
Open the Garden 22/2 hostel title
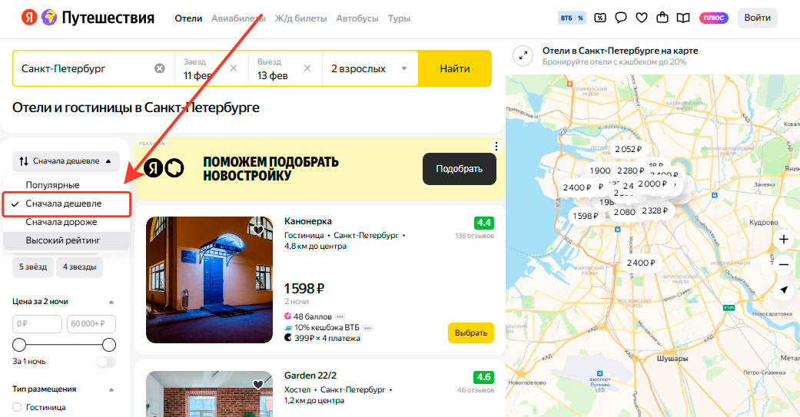point(310,376)
